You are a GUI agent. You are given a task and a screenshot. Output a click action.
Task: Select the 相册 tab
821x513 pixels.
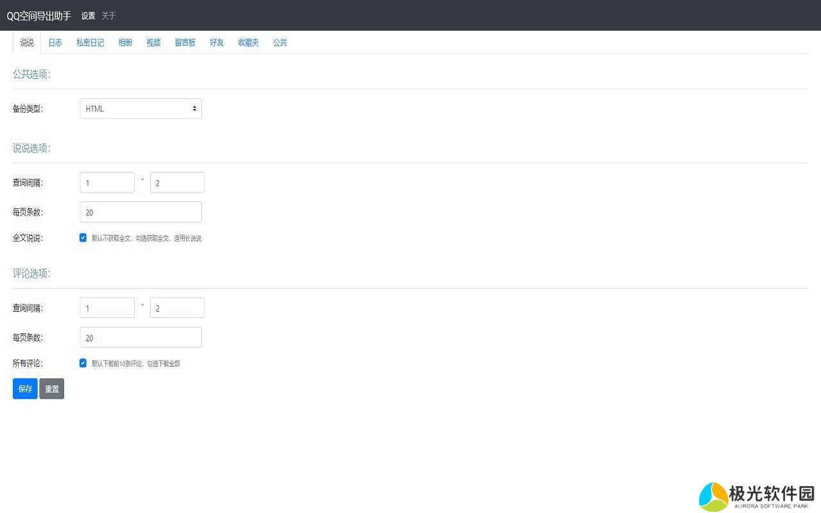click(x=125, y=43)
